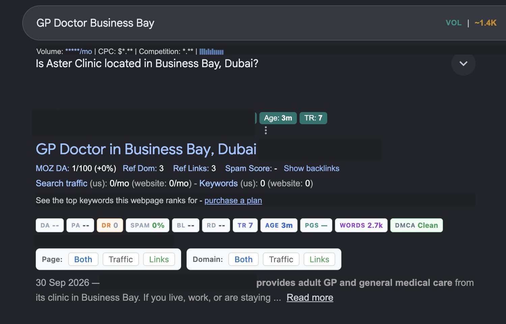Open the Search traffic link

(61, 183)
